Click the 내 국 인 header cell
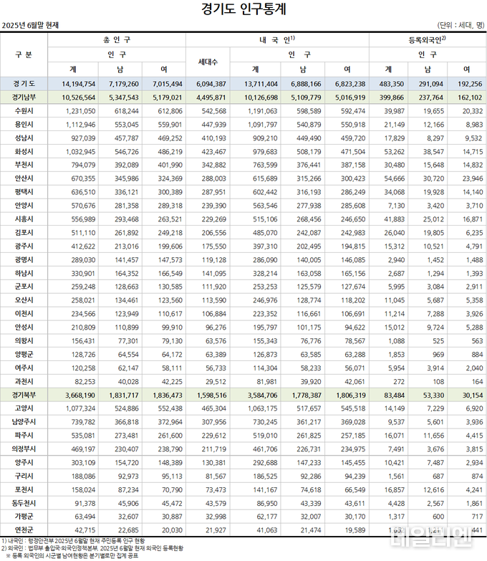Screen dimensions: 487x561 click(x=277, y=39)
